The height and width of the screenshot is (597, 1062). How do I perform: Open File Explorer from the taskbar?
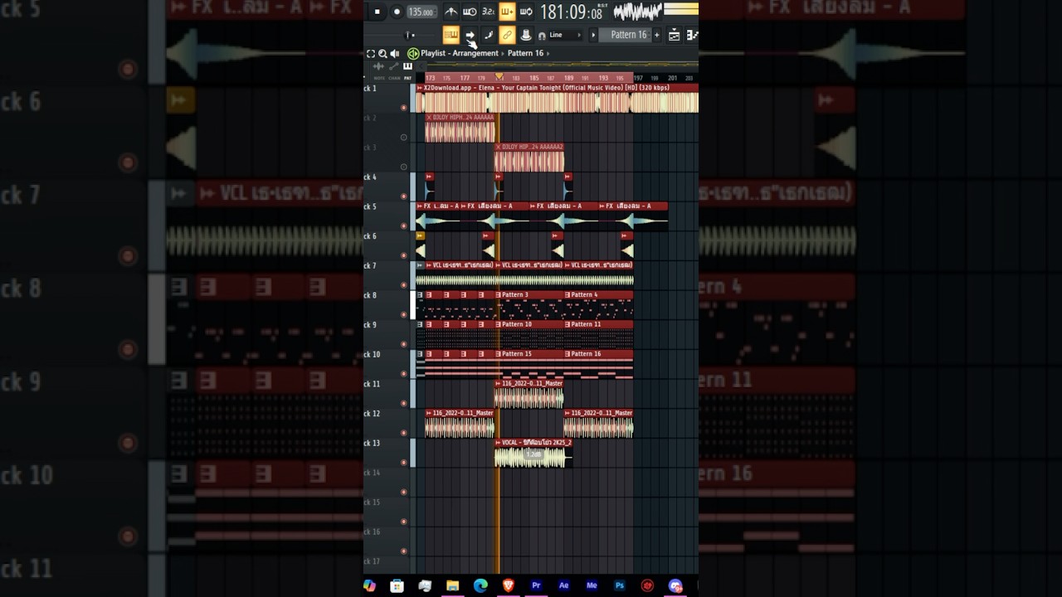coord(453,585)
